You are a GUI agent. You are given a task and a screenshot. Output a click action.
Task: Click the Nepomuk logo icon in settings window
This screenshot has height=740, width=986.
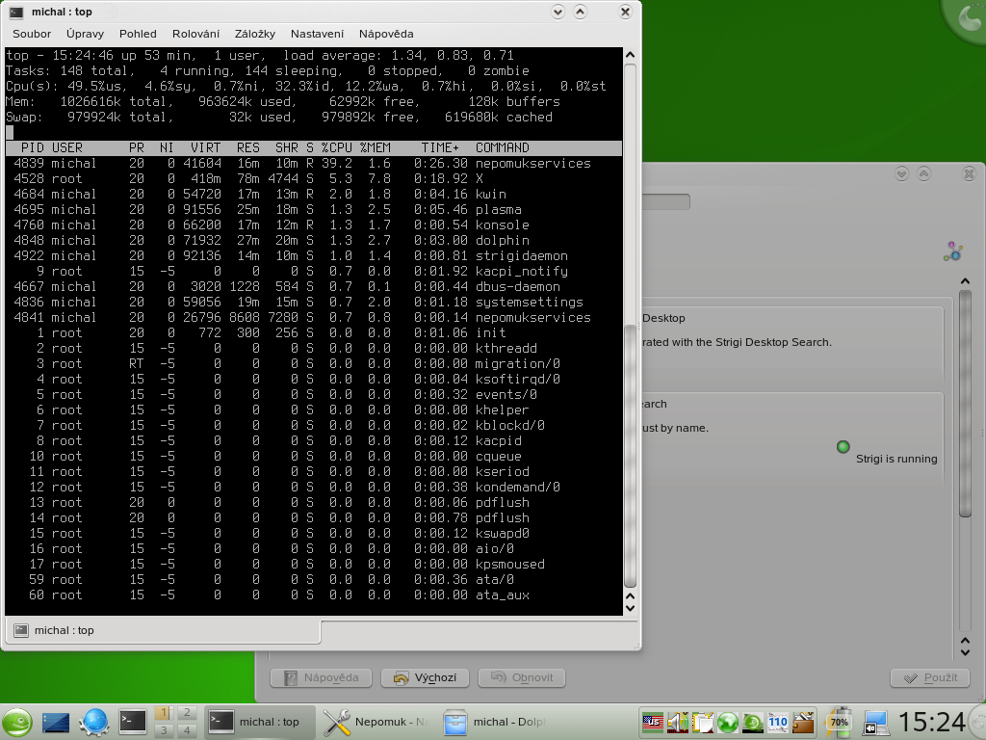pyautogui.click(x=953, y=251)
